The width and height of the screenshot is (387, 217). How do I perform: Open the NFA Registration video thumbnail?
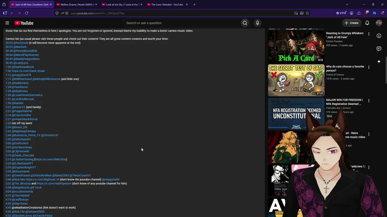296,114
